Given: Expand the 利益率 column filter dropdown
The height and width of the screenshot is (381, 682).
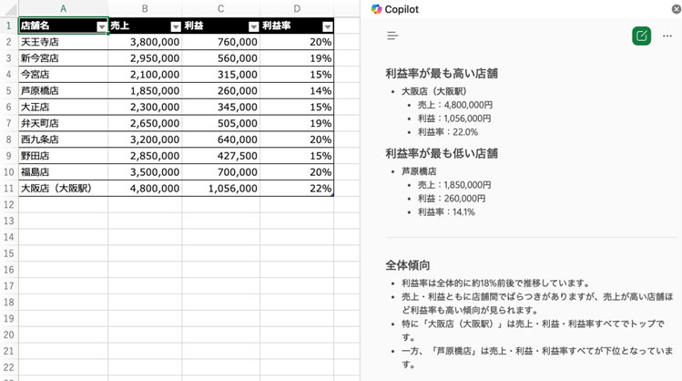Looking at the screenshot, I should point(328,26).
